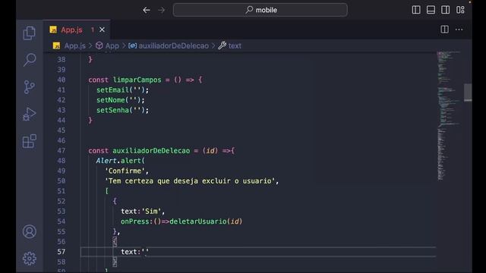Screen dimensions: 486x273
Task: Click setSenha('') on line 43
Action: (122, 110)
